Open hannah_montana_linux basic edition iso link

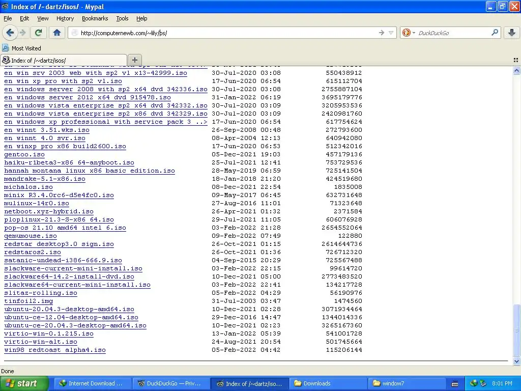[x=90, y=171]
